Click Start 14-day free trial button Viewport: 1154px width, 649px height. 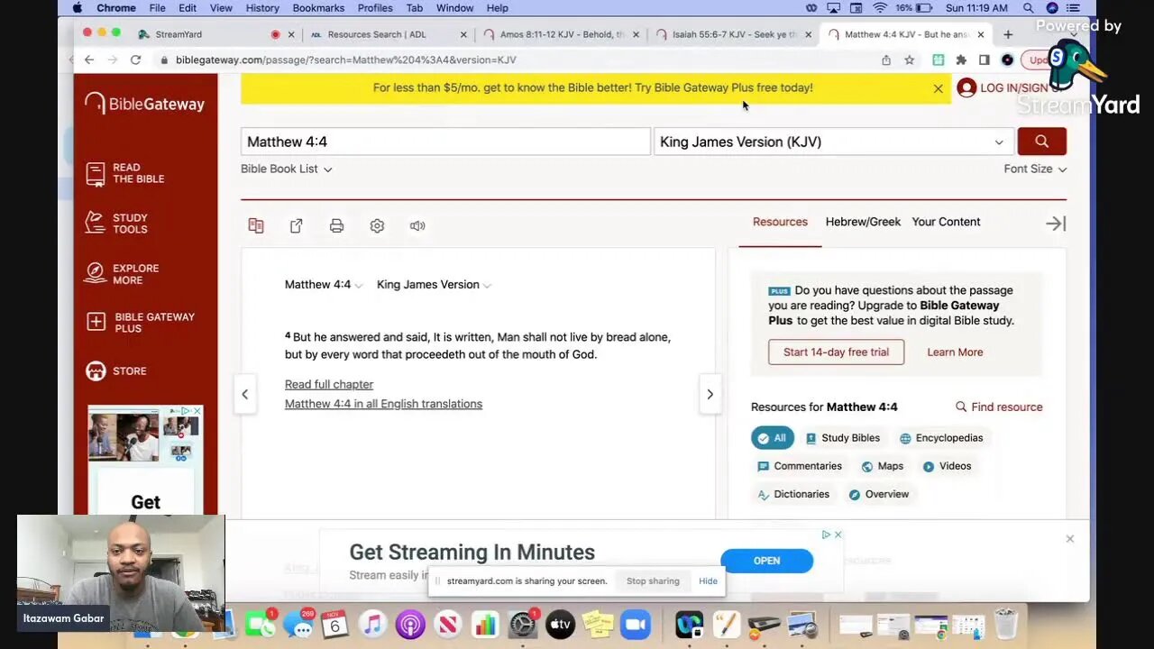pyautogui.click(x=836, y=352)
